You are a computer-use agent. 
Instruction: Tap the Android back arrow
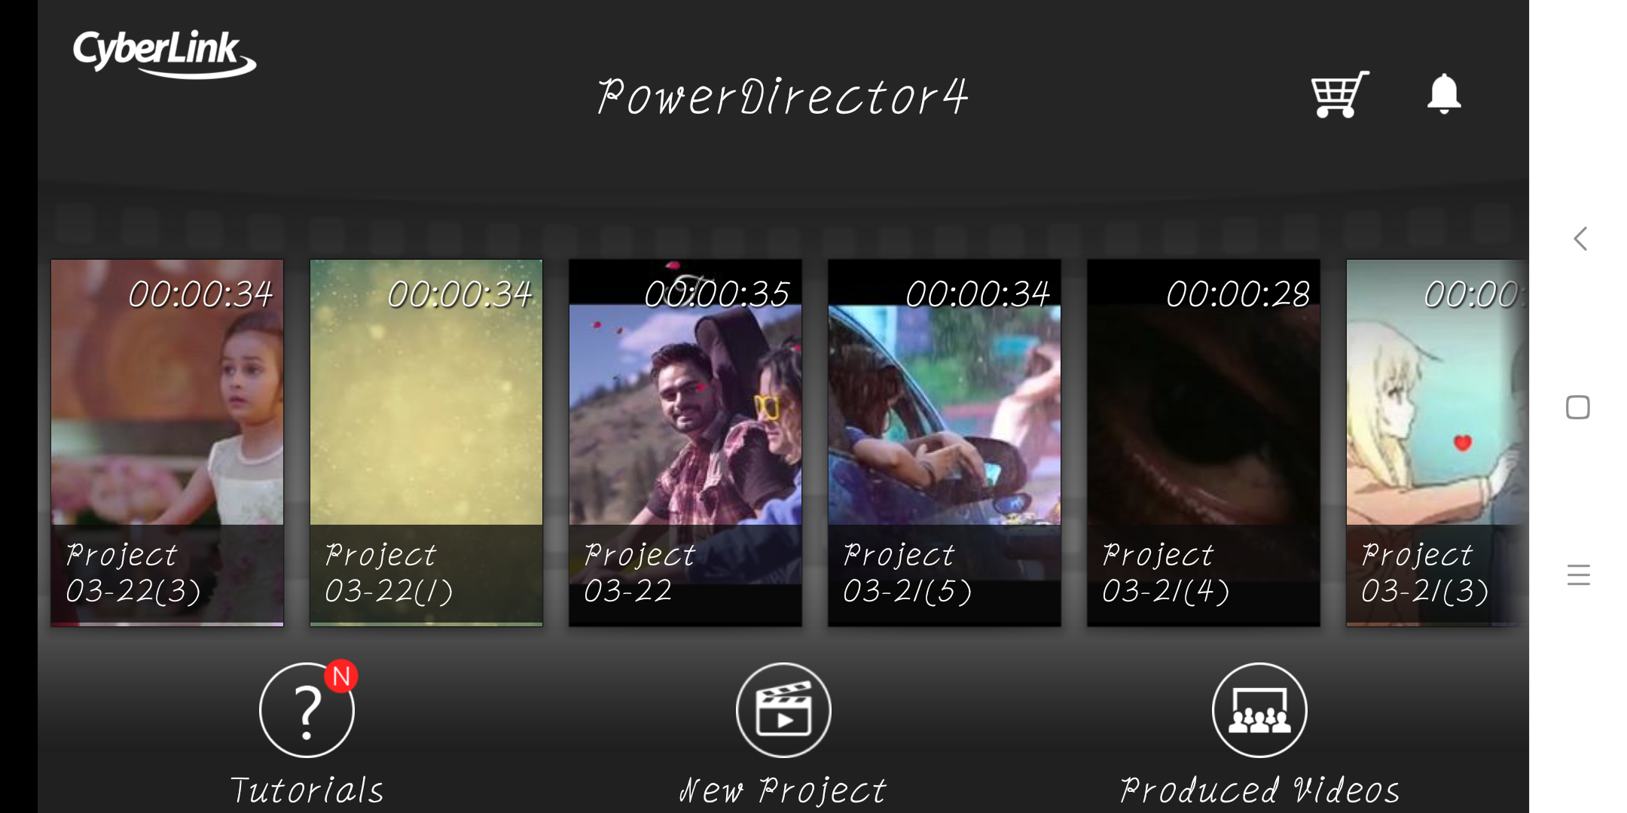[1580, 239]
